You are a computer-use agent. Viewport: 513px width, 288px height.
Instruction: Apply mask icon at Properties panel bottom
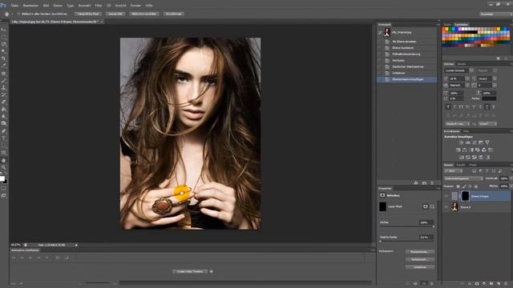tap(415, 283)
